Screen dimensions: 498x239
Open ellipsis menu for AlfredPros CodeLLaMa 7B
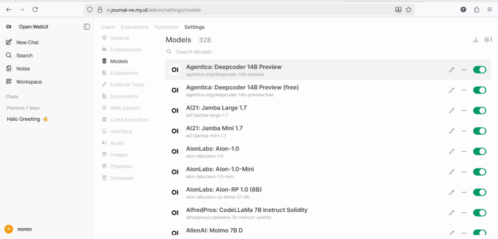click(464, 213)
